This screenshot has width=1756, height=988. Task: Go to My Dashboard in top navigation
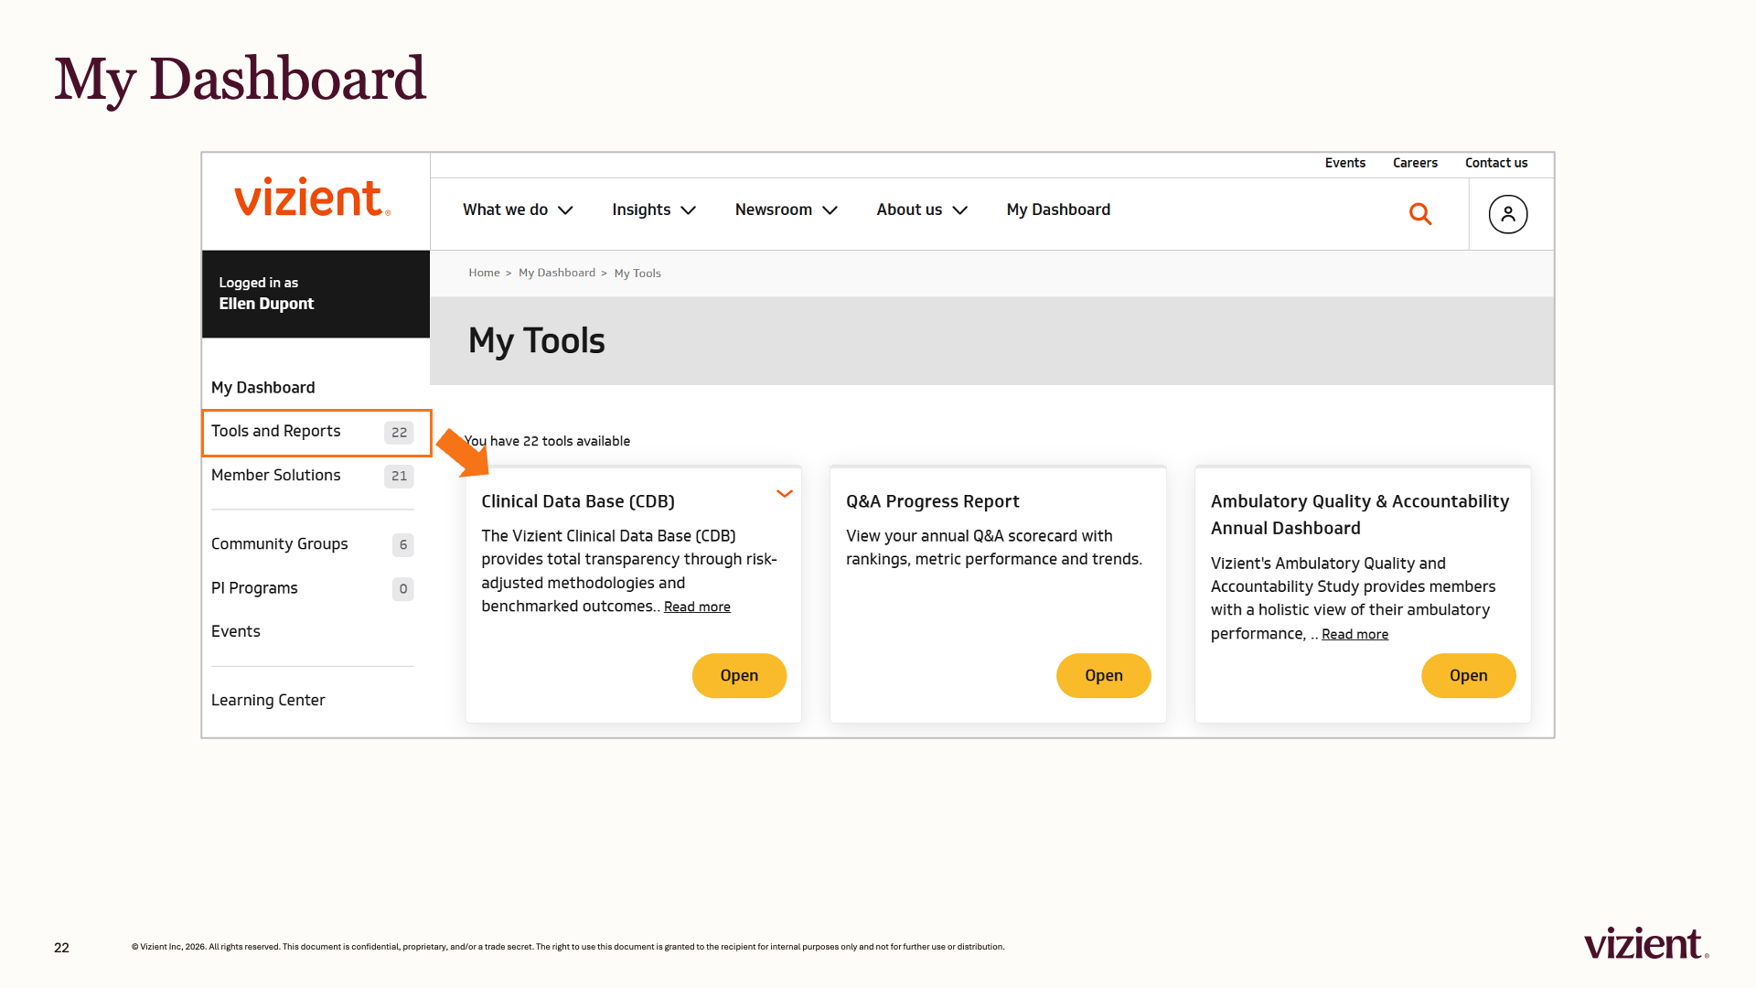pos(1058,209)
